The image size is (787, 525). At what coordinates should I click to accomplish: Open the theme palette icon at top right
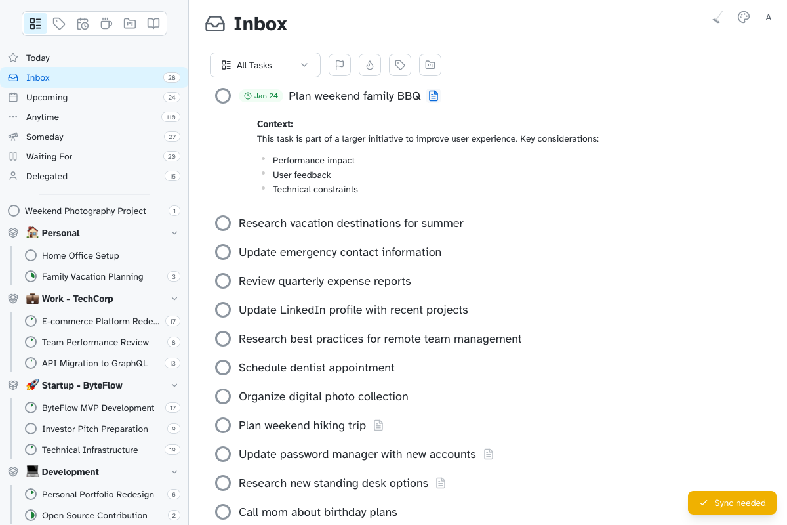pyautogui.click(x=743, y=17)
